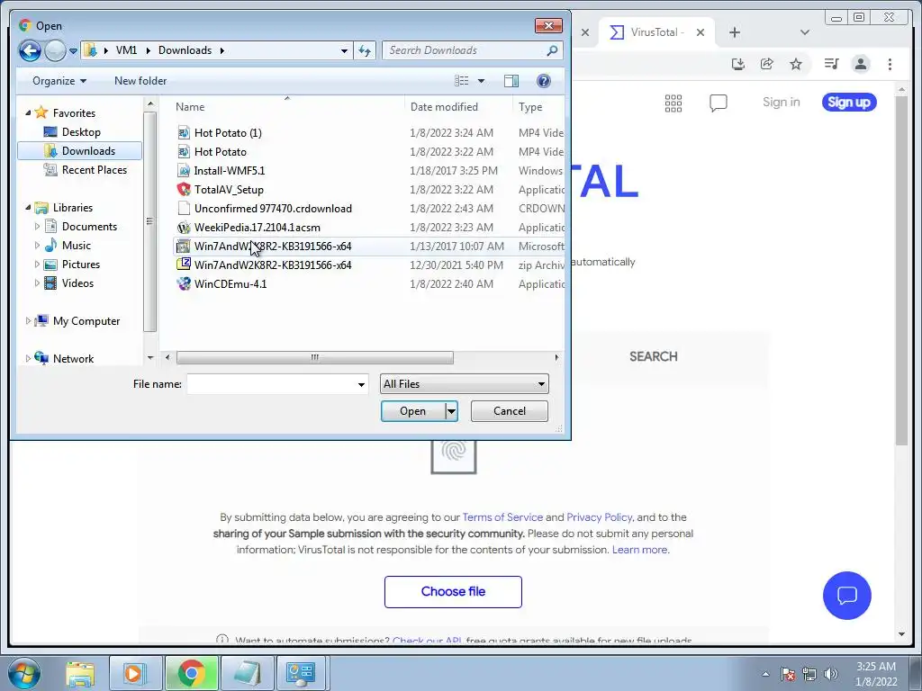Click the Forward arrow in Open dialog
Screen dimensions: 922x691
(55, 50)
